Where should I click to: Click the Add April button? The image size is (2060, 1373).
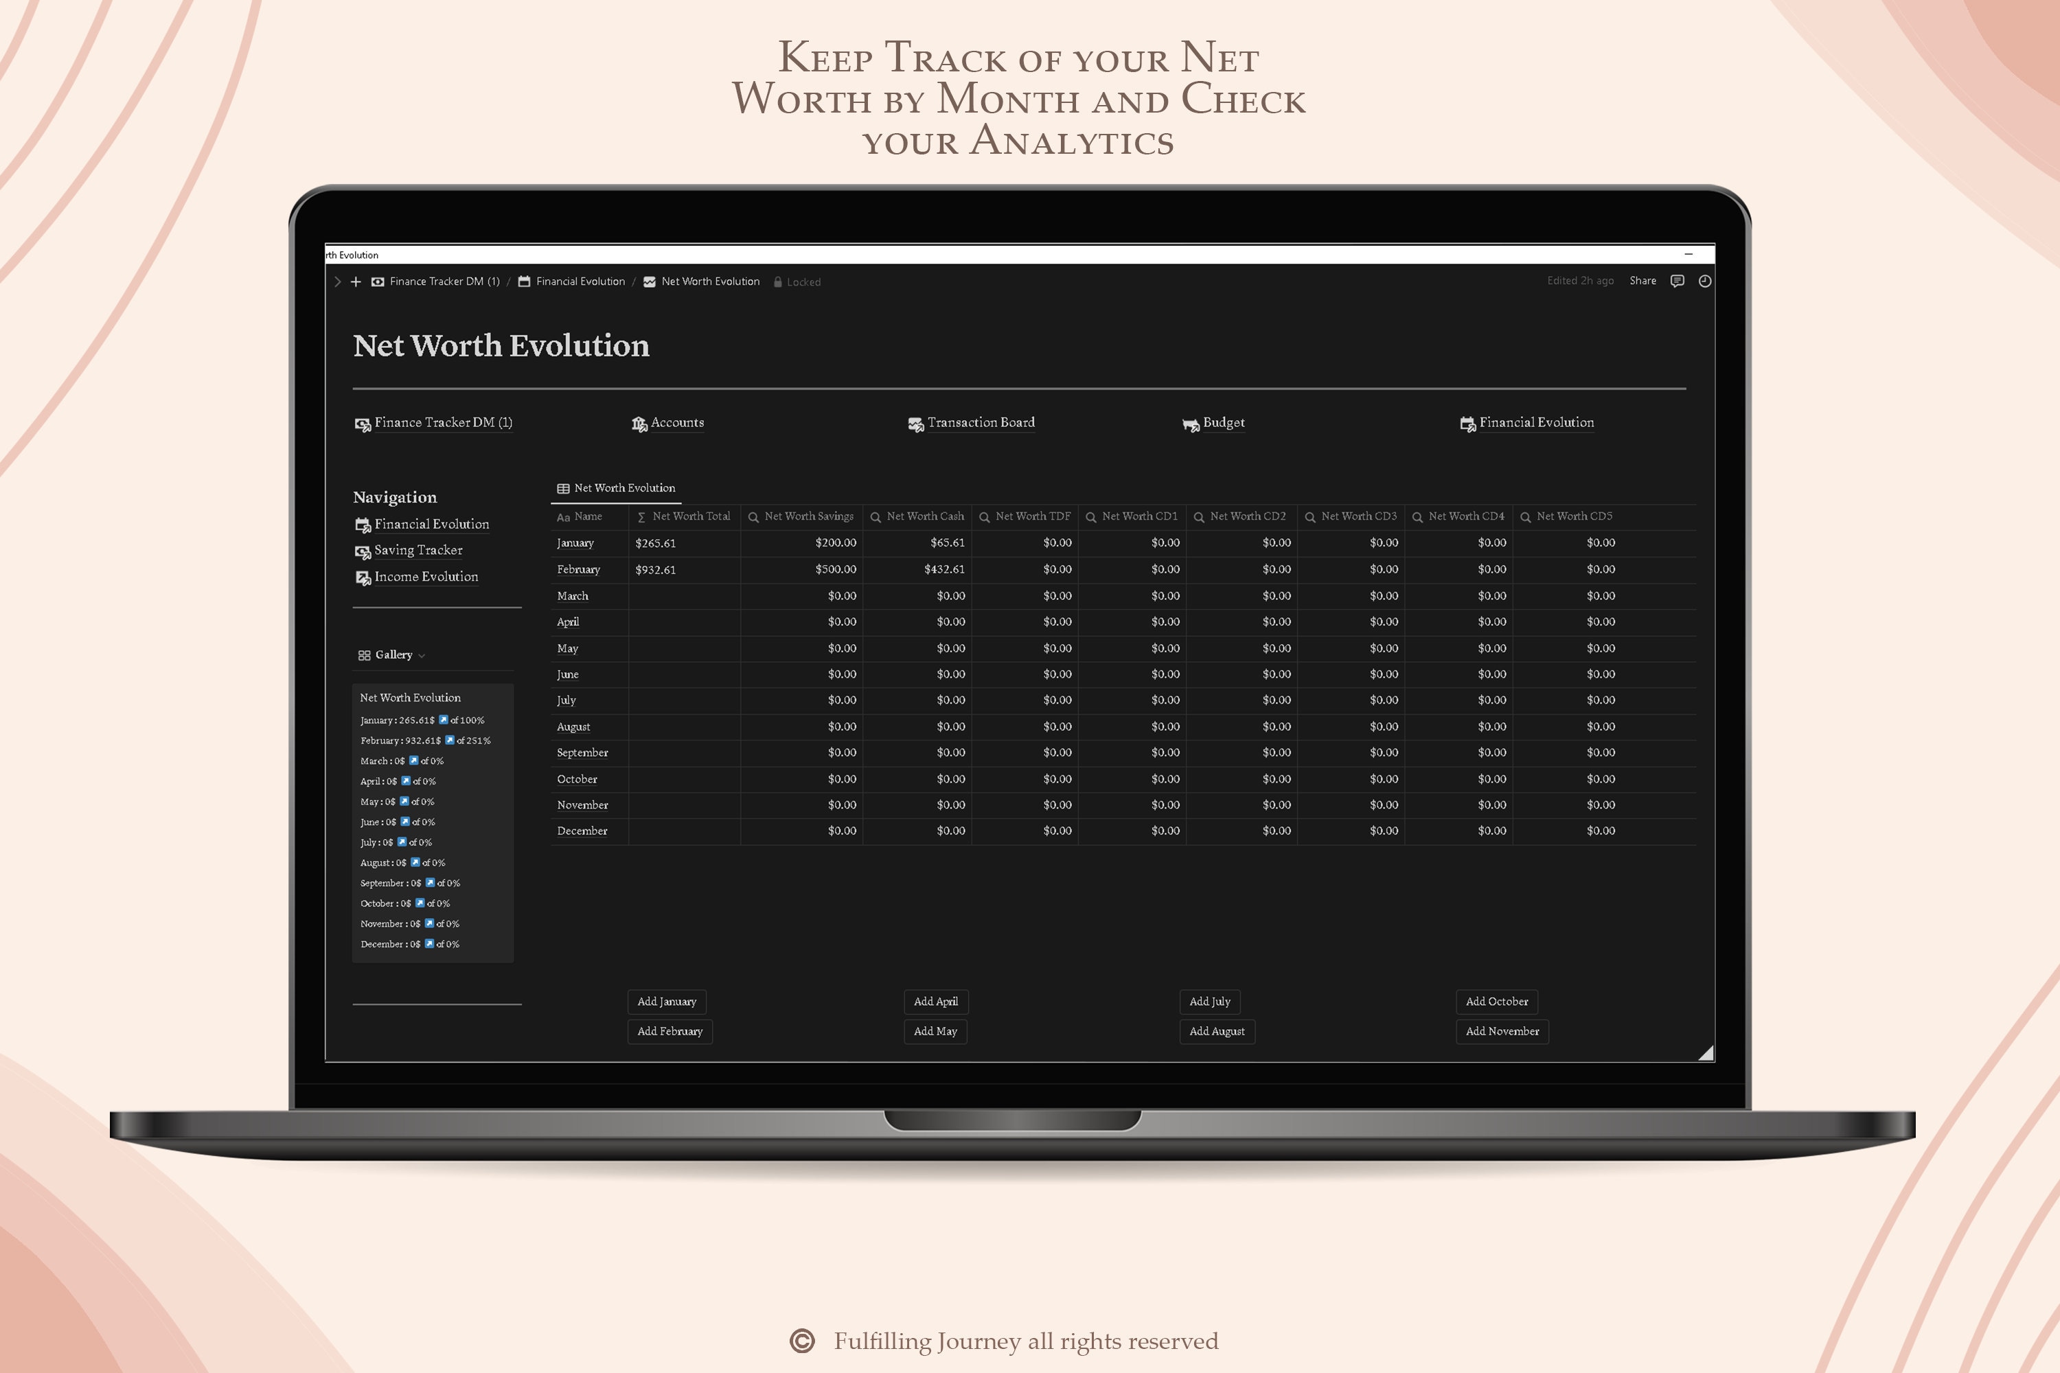(935, 1002)
